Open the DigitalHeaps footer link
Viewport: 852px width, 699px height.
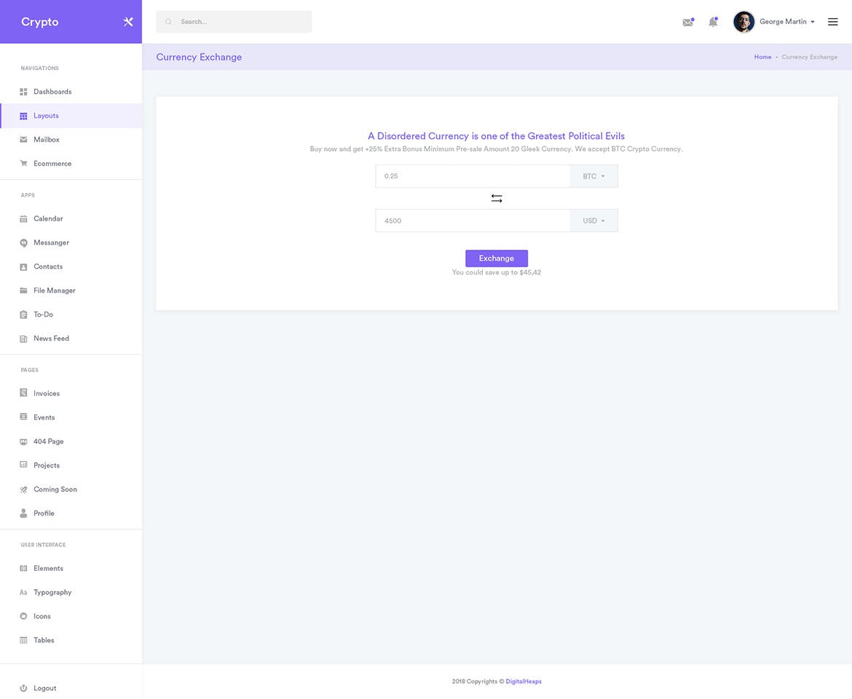click(524, 682)
